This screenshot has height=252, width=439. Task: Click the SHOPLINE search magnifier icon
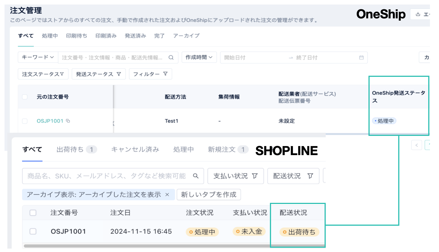196,176
